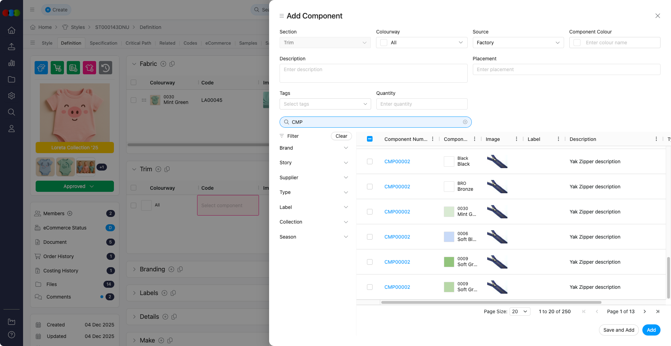The width and height of the screenshot is (671, 346).
Task: Clear the CMP search text via the x icon
Action: pos(465,122)
